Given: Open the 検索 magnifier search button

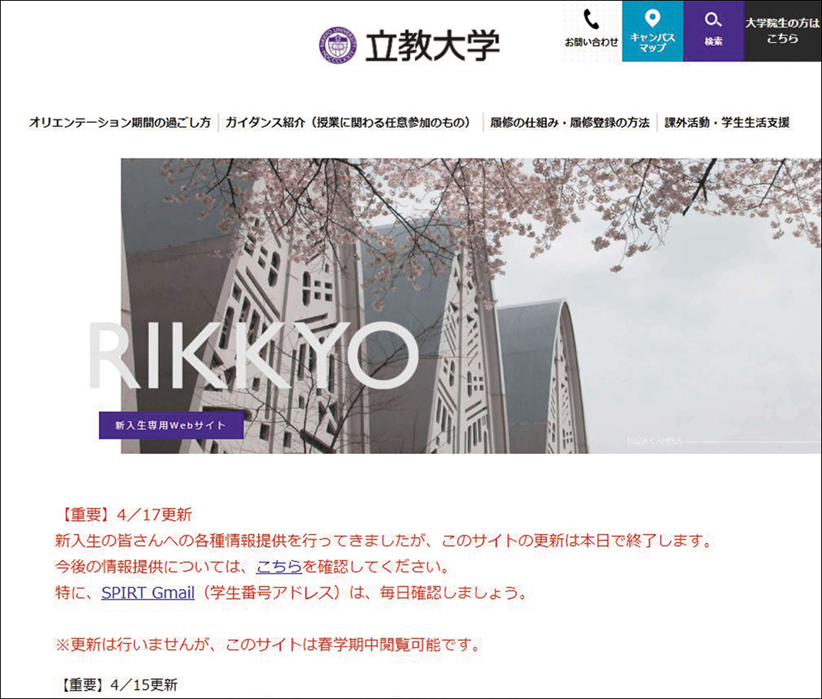Looking at the screenshot, I should coord(713,31).
